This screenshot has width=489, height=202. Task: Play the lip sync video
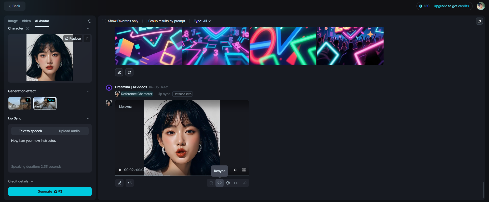120,170
